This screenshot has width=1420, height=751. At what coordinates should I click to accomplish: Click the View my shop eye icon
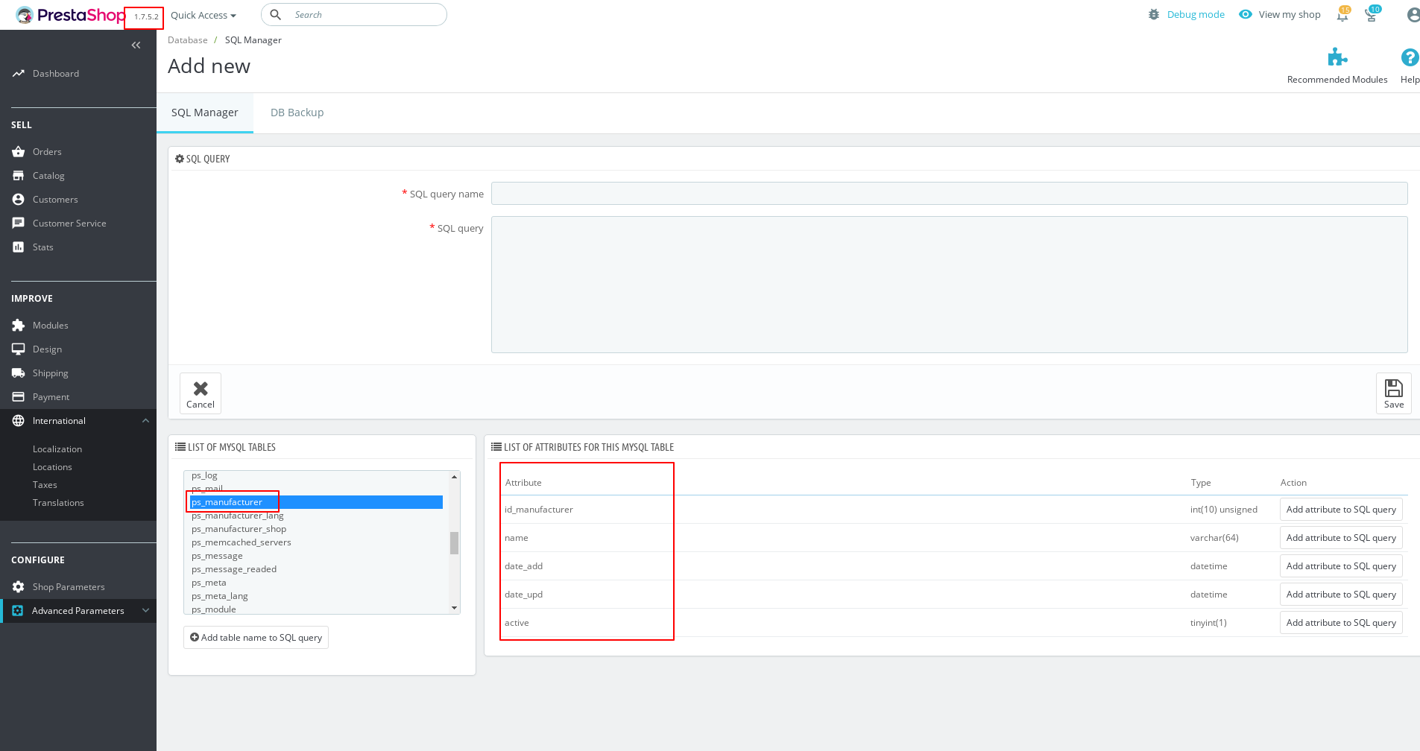coord(1246,15)
